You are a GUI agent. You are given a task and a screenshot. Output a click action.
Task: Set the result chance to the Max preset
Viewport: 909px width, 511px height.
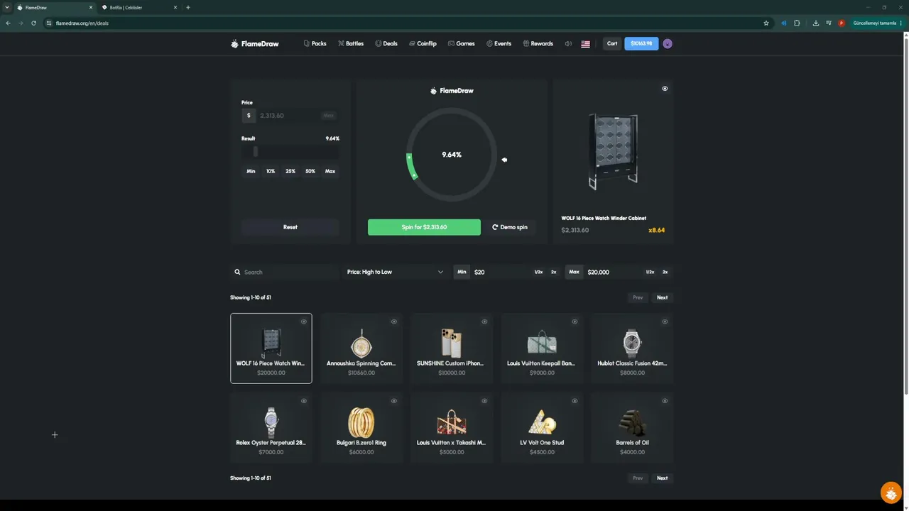330,171
